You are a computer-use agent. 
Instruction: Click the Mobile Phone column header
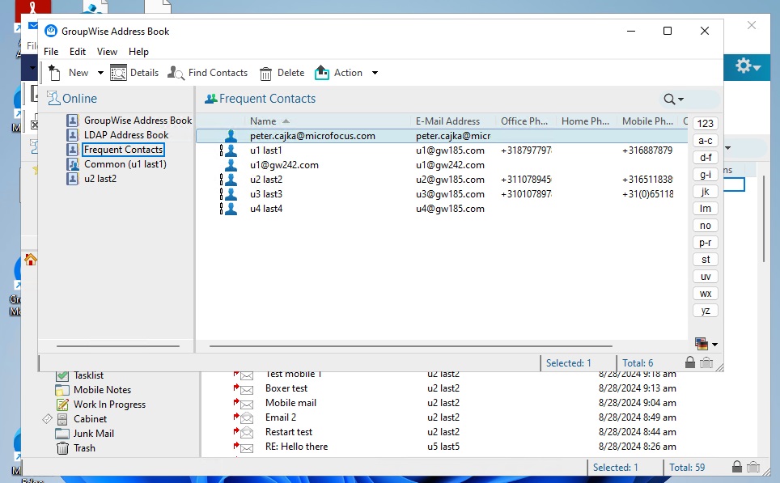[647, 121]
